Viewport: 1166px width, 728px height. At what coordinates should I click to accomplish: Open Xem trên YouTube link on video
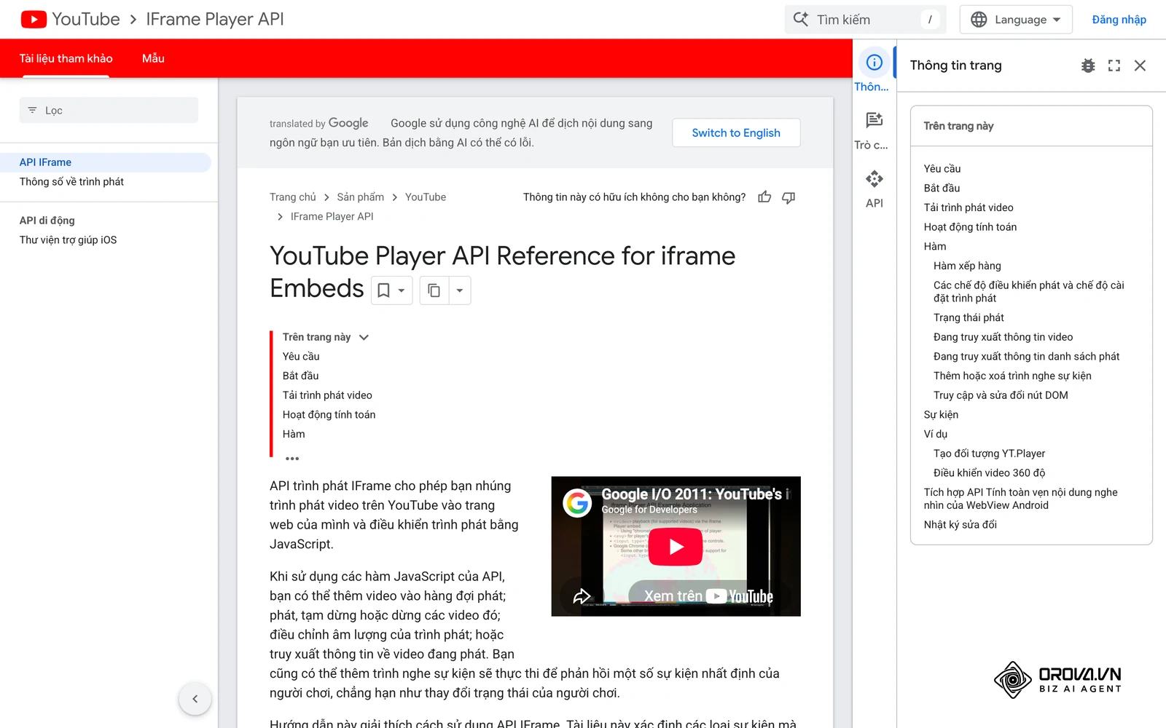pos(708,596)
